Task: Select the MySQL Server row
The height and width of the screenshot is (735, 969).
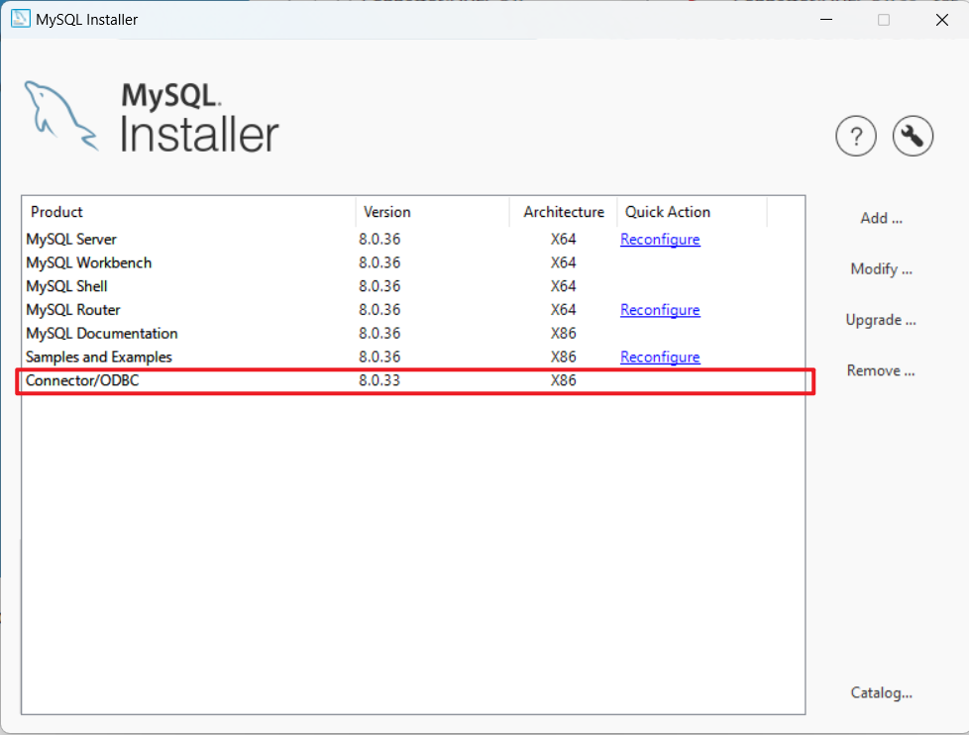Action: (413, 239)
